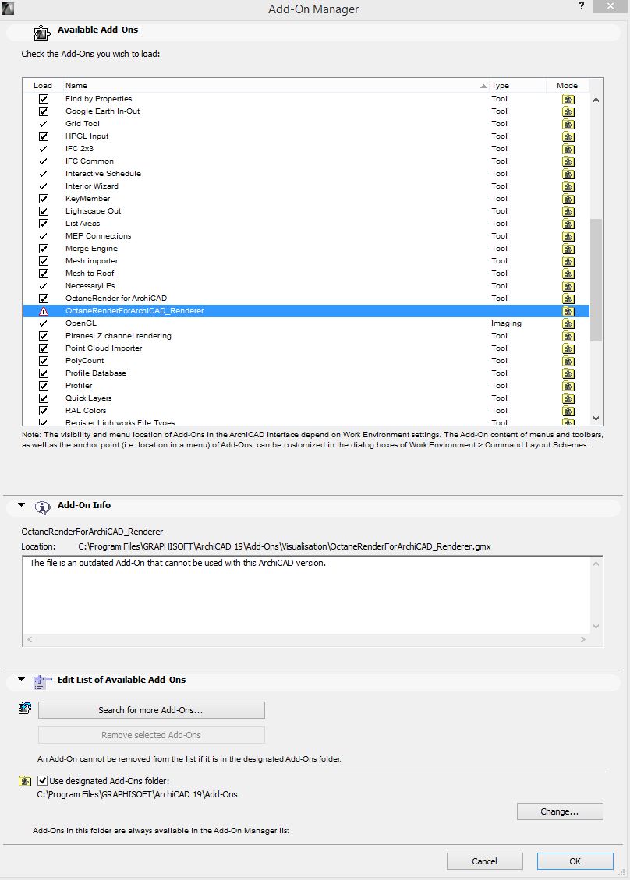This screenshot has width=630, height=880.
Task: Select the NecessaryLPs row
Action: point(306,285)
